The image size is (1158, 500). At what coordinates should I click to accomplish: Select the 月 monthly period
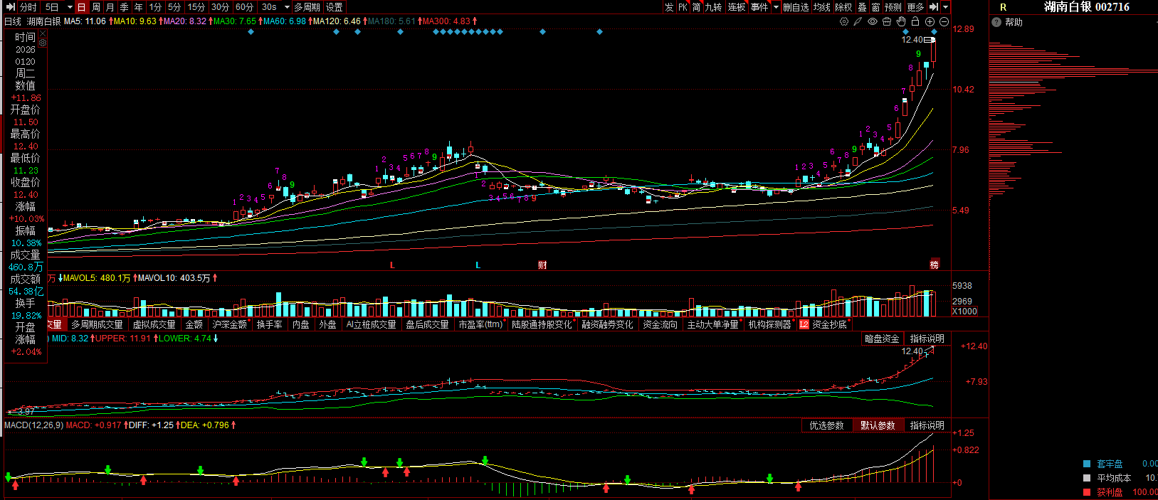(x=110, y=7)
